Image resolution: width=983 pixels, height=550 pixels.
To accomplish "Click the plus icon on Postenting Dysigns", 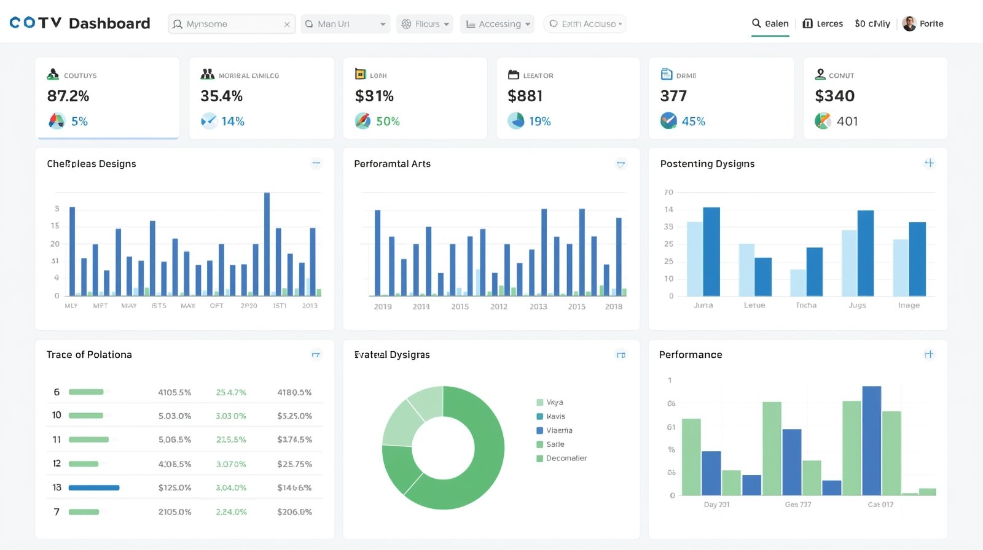I will (929, 163).
